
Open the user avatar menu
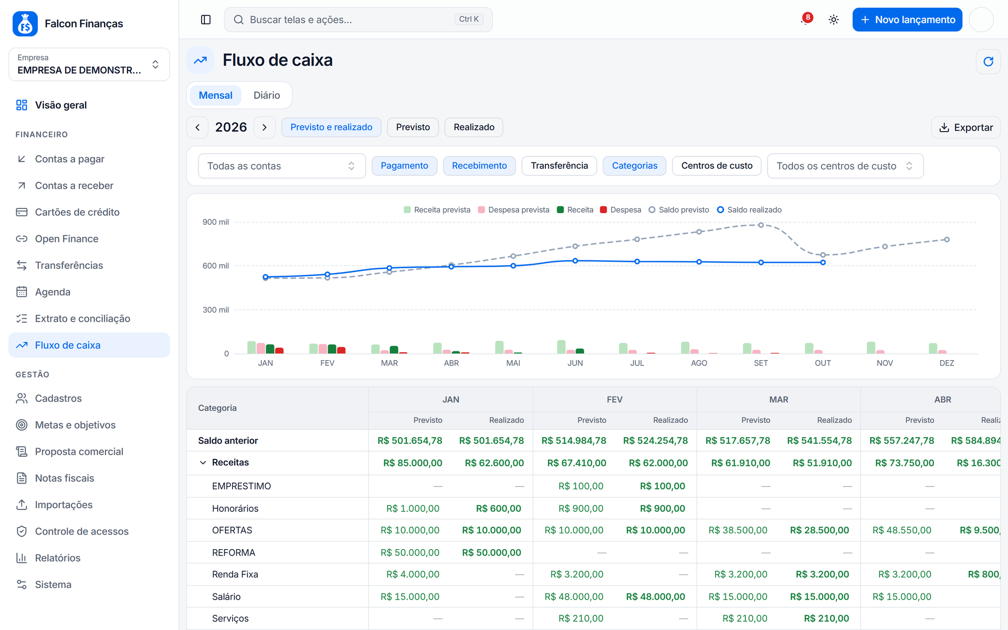(981, 19)
